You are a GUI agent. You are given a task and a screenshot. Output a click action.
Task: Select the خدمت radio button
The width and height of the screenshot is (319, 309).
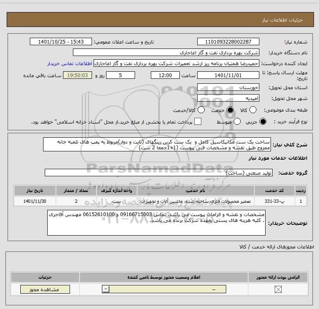(230, 110)
